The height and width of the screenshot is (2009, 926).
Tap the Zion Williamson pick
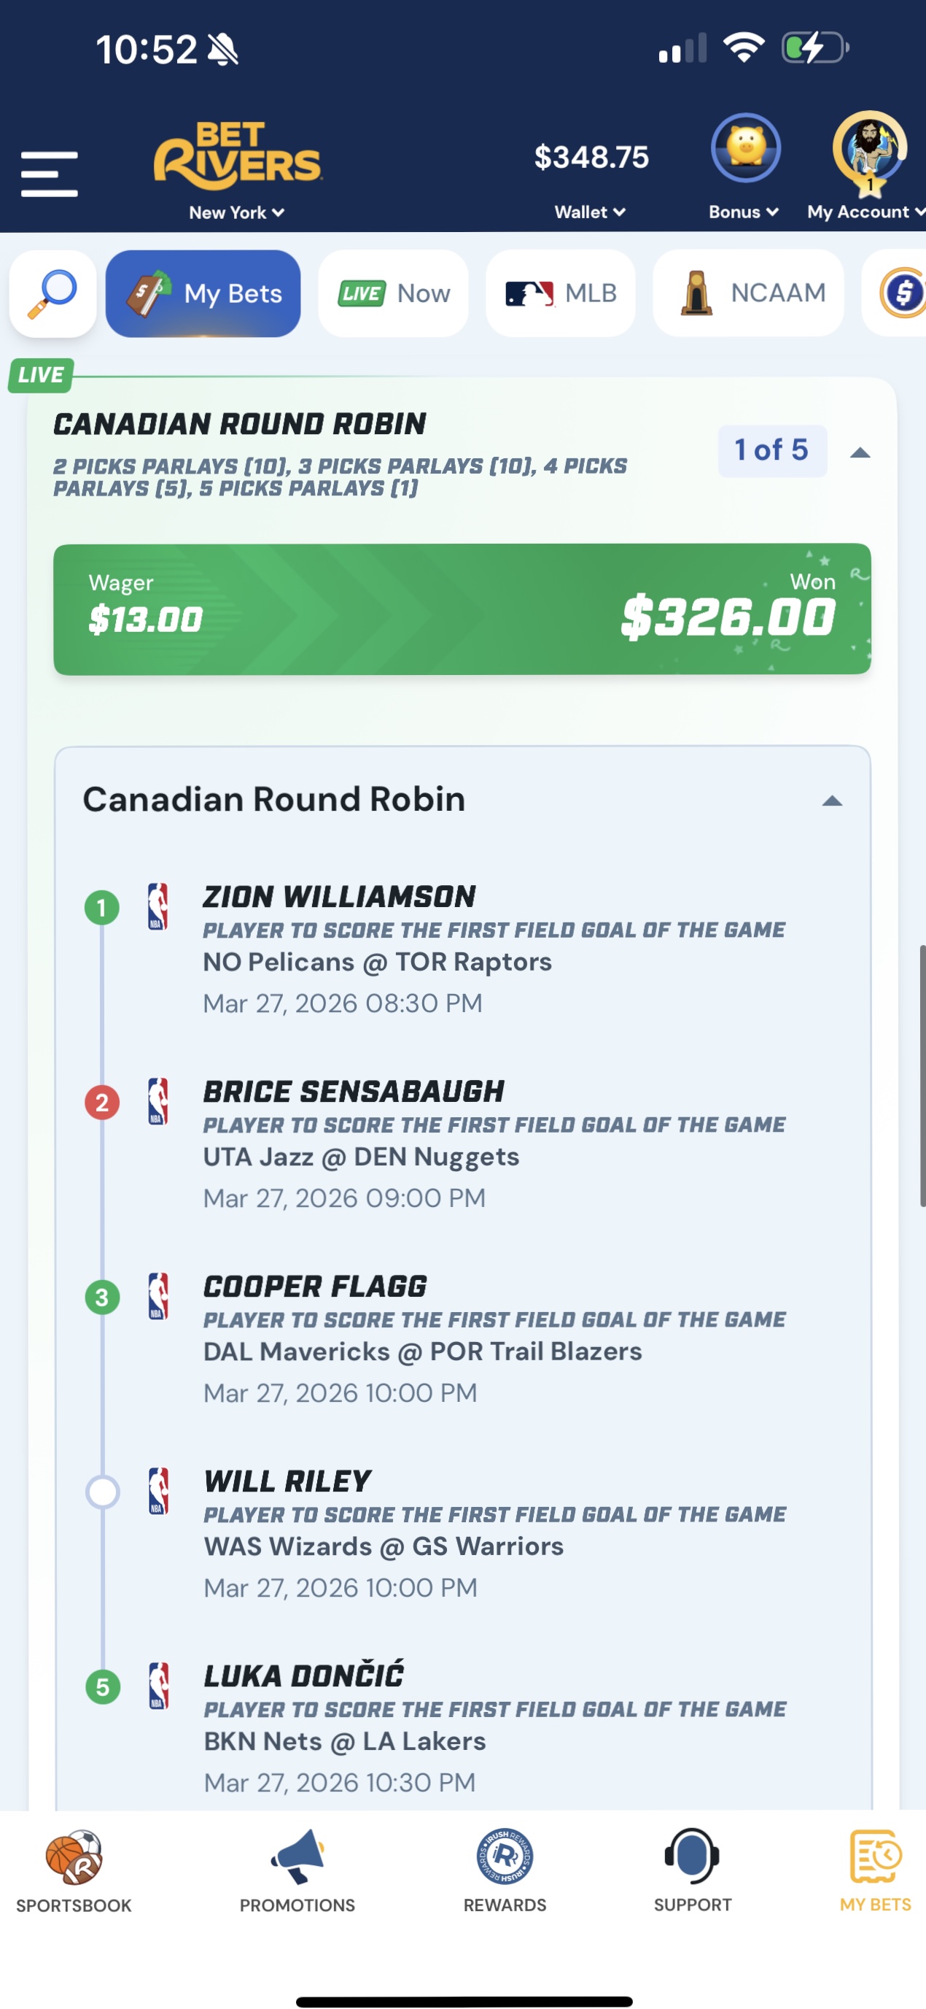tap(339, 897)
